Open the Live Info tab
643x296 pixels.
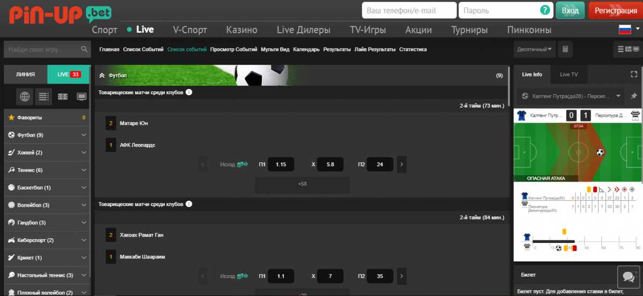click(x=532, y=74)
